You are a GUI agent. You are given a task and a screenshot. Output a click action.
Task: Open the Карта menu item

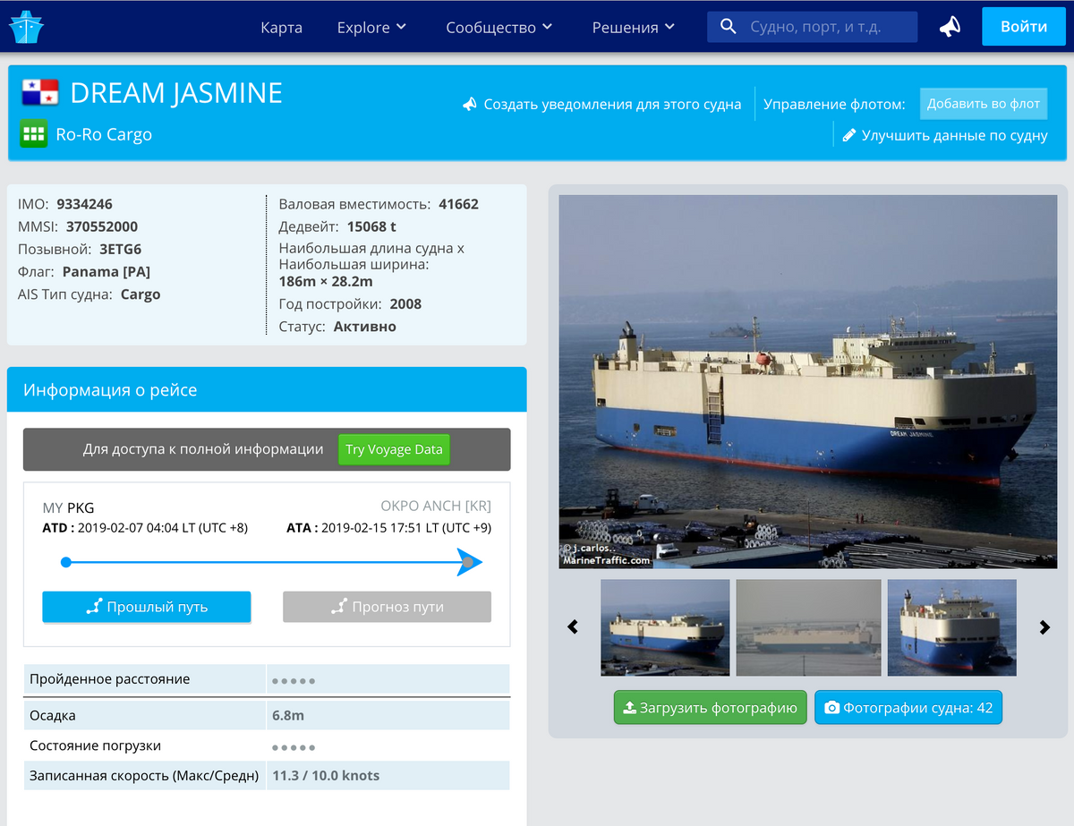(x=281, y=27)
